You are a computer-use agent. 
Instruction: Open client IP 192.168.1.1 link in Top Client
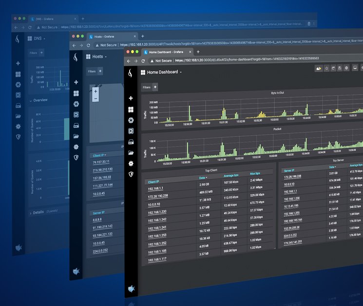(x=155, y=188)
